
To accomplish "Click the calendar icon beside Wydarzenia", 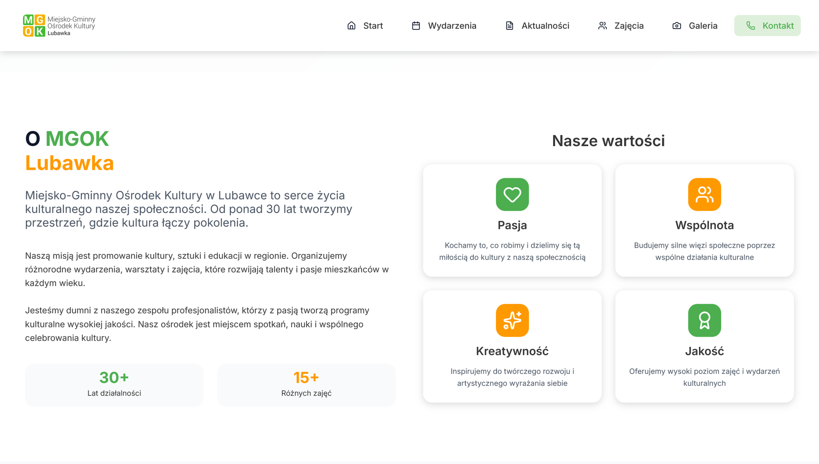I will point(416,26).
